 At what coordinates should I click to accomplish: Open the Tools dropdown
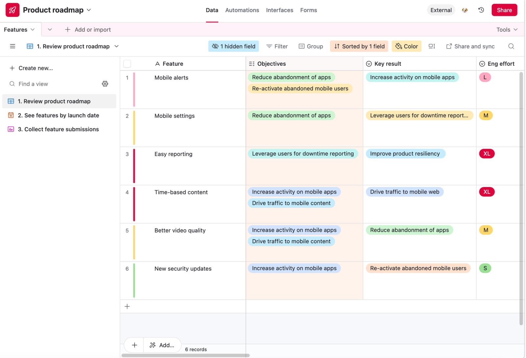pyautogui.click(x=507, y=30)
